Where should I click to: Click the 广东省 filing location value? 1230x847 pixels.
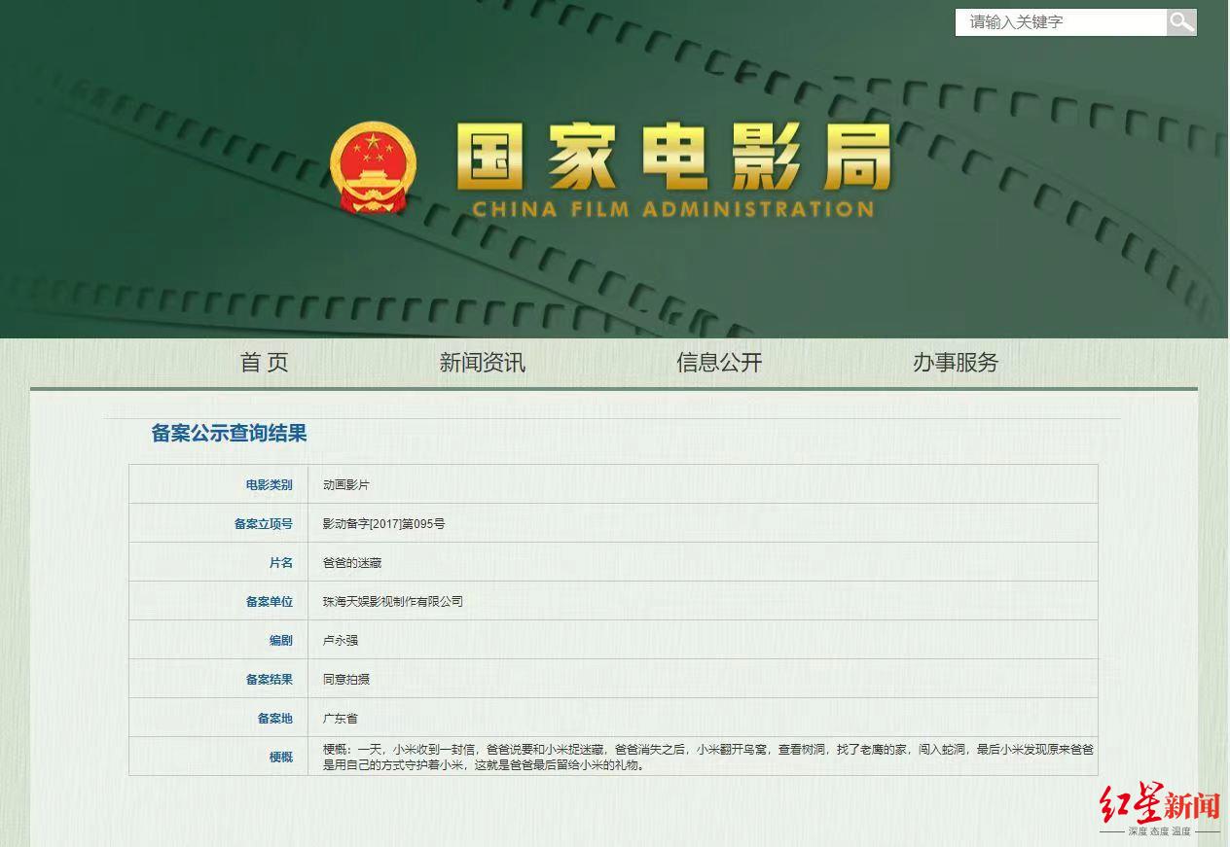pyautogui.click(x=341, y=718)
